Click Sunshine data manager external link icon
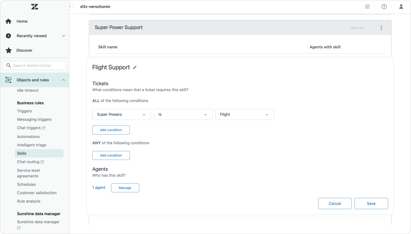411x234 pixels. (x=19, y=228)
